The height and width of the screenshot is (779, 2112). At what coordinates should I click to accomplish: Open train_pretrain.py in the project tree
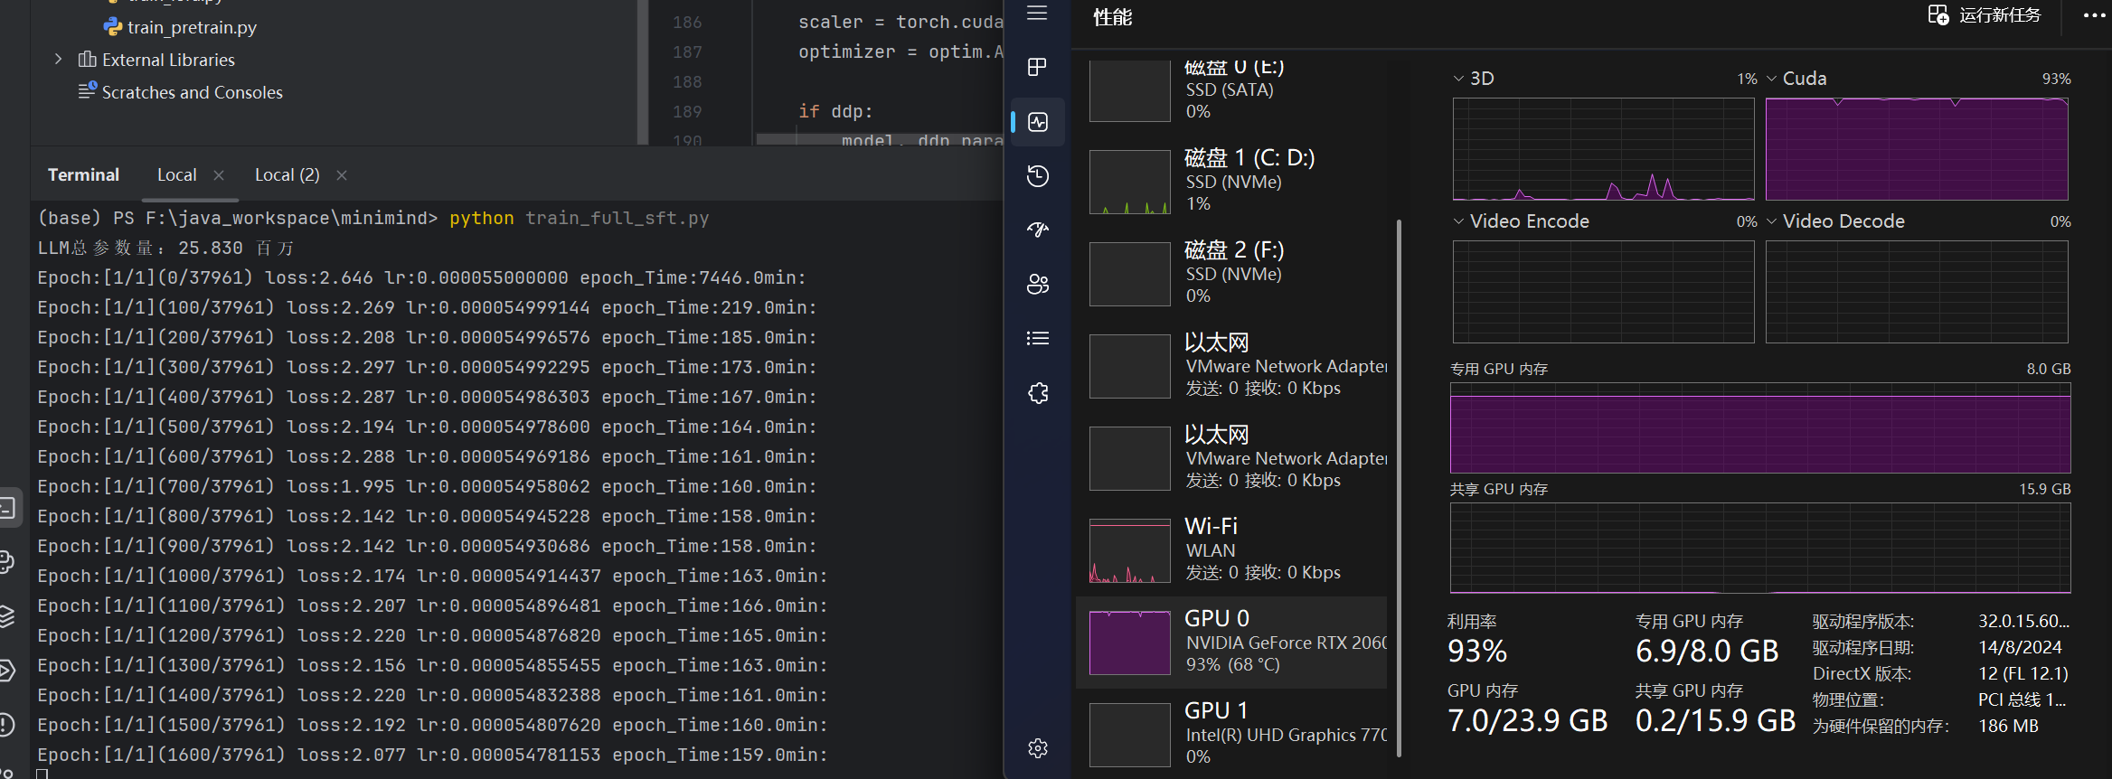coord(192,27)
